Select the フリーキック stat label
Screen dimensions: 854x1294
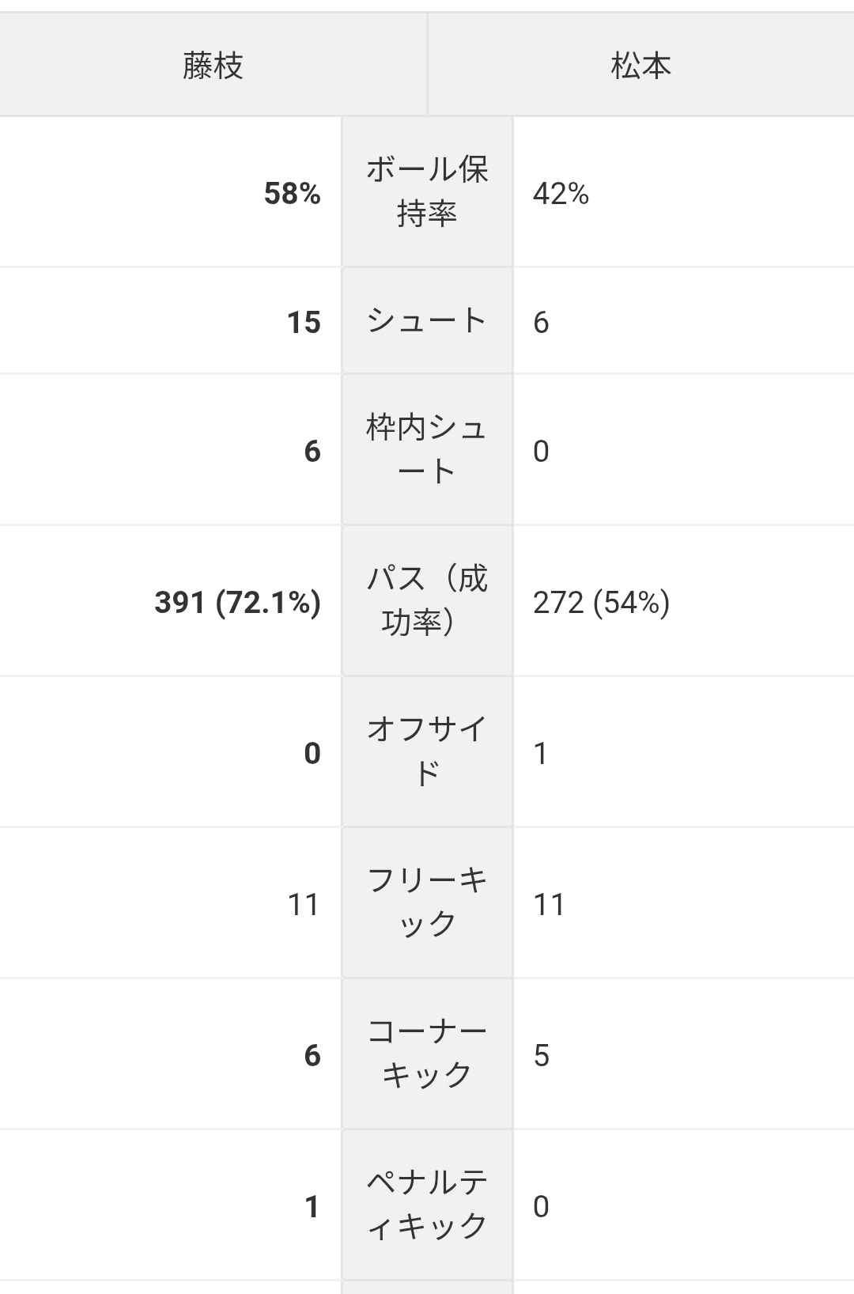tap(427, 902)
